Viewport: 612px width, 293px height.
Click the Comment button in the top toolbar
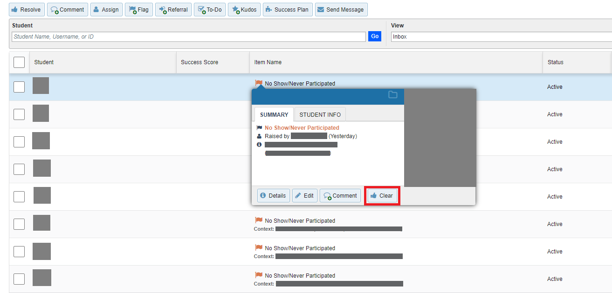[68, 9]
